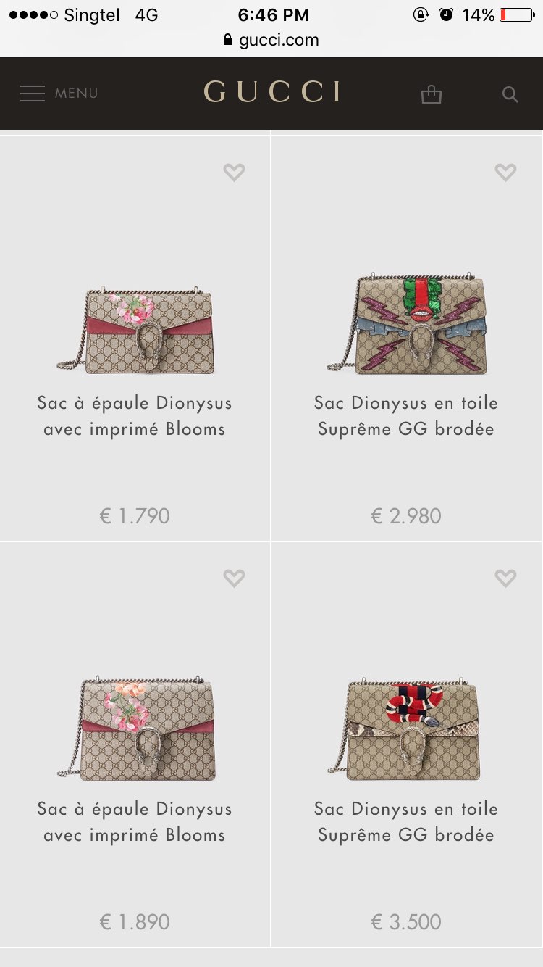The height and width of the screenshot is (967, 543).
Task: Tap the padlock icon beside gucci.com
Action: pyautogui.click(x=229, y=40)
